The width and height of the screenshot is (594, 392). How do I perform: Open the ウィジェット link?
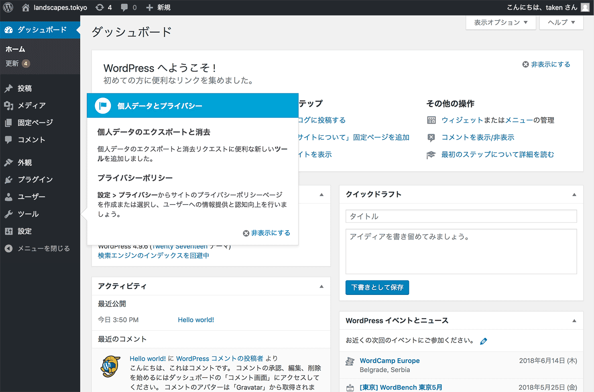point(462,120)
